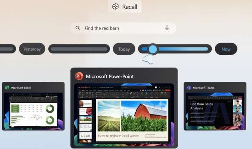This screenshot has width=252, height=149.
Task: Click the Microsoft PowerPoint app icon
Action: point(79,76)
